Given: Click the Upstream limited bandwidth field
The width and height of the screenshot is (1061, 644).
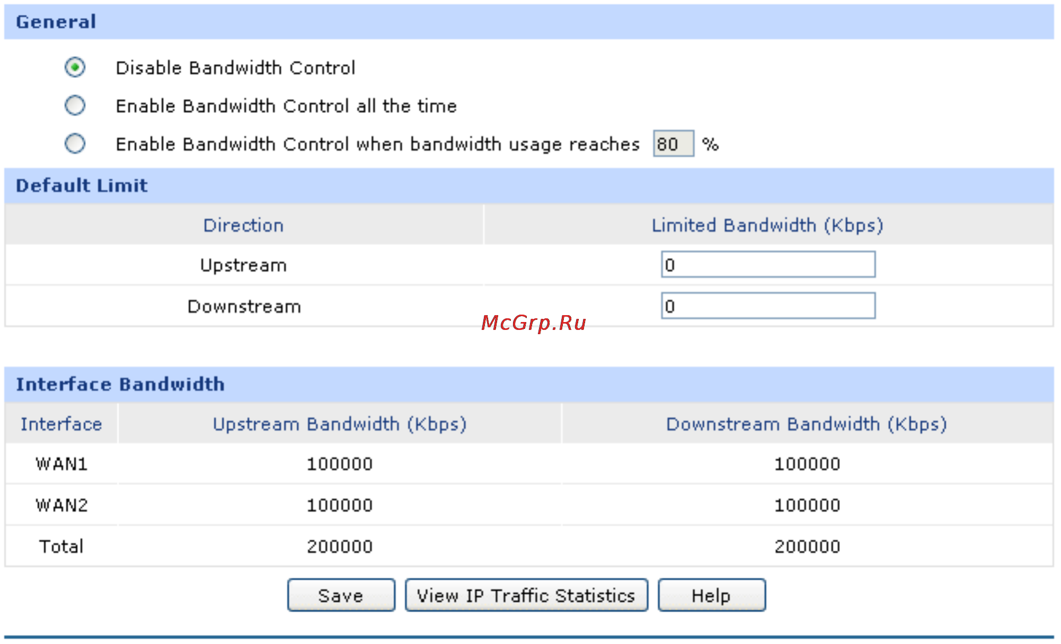Looking at the screenshot, I should [768, 264].
